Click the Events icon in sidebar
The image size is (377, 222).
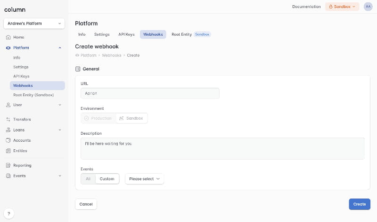[x=8, y=176]
